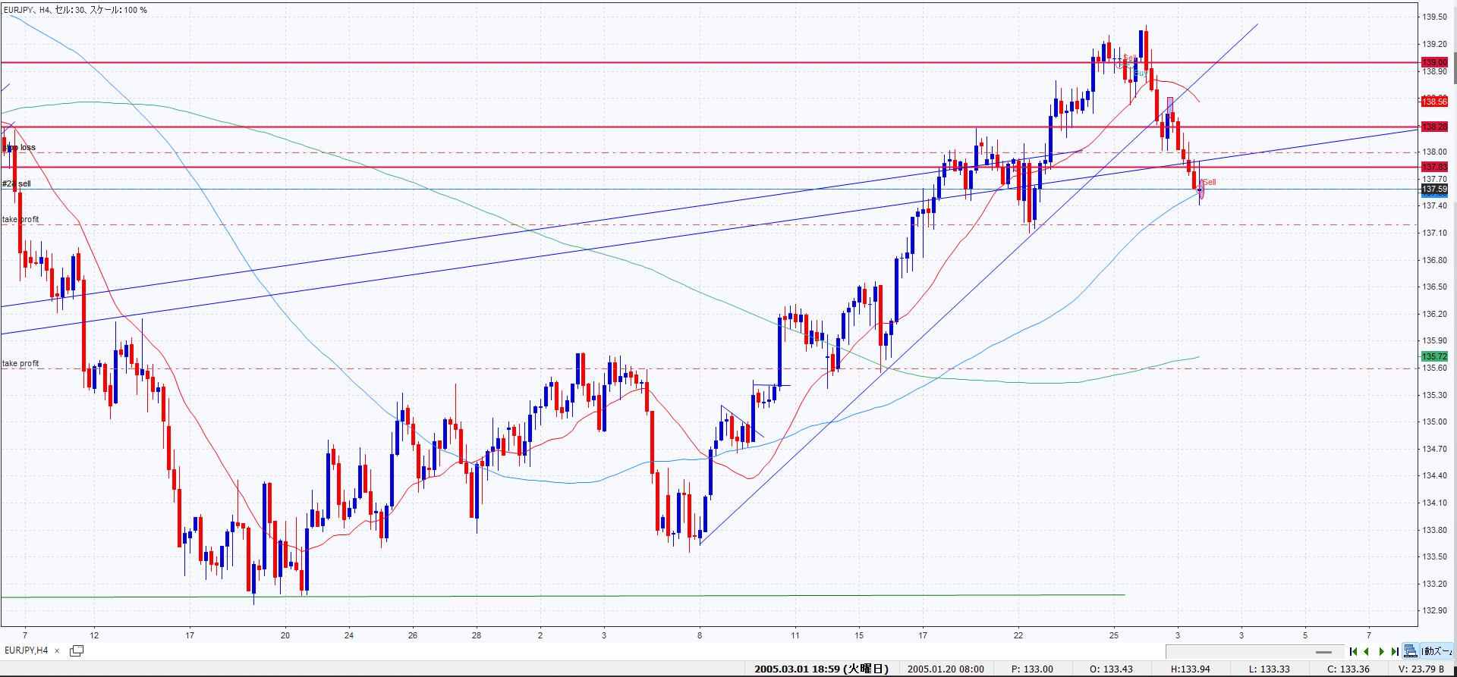Jump to last bar with skip-end arrow

[x=1395, y=651]
